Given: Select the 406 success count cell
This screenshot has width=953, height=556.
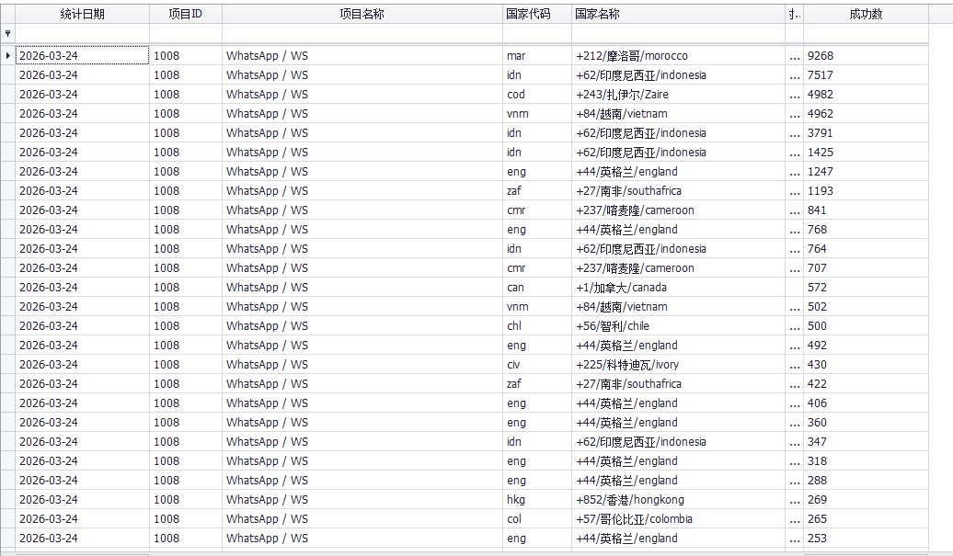Looking at the screenshot, I should pyautogui.click(x=866, y=403).
